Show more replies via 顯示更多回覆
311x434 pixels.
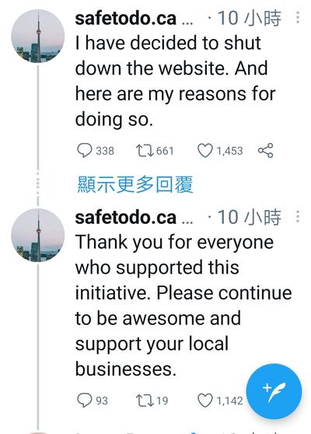(135, 184)
